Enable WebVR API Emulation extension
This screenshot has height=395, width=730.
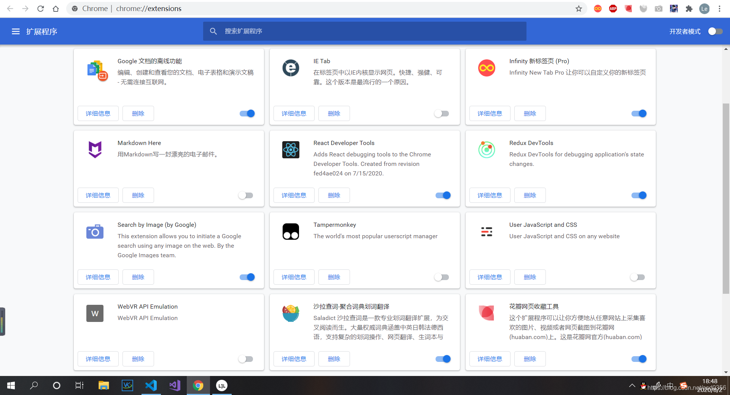[246, 359]
